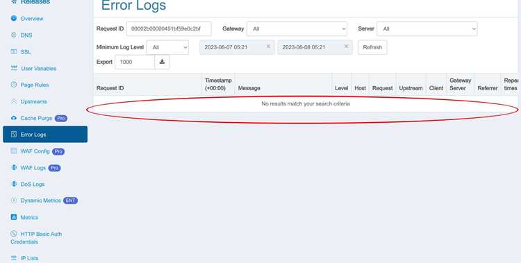Click the Upstreams sidebar icon
Viewport: 521px width, 263px height.
point(14,101)
